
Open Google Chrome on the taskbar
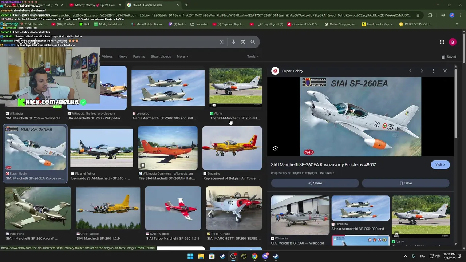(254, 256)
